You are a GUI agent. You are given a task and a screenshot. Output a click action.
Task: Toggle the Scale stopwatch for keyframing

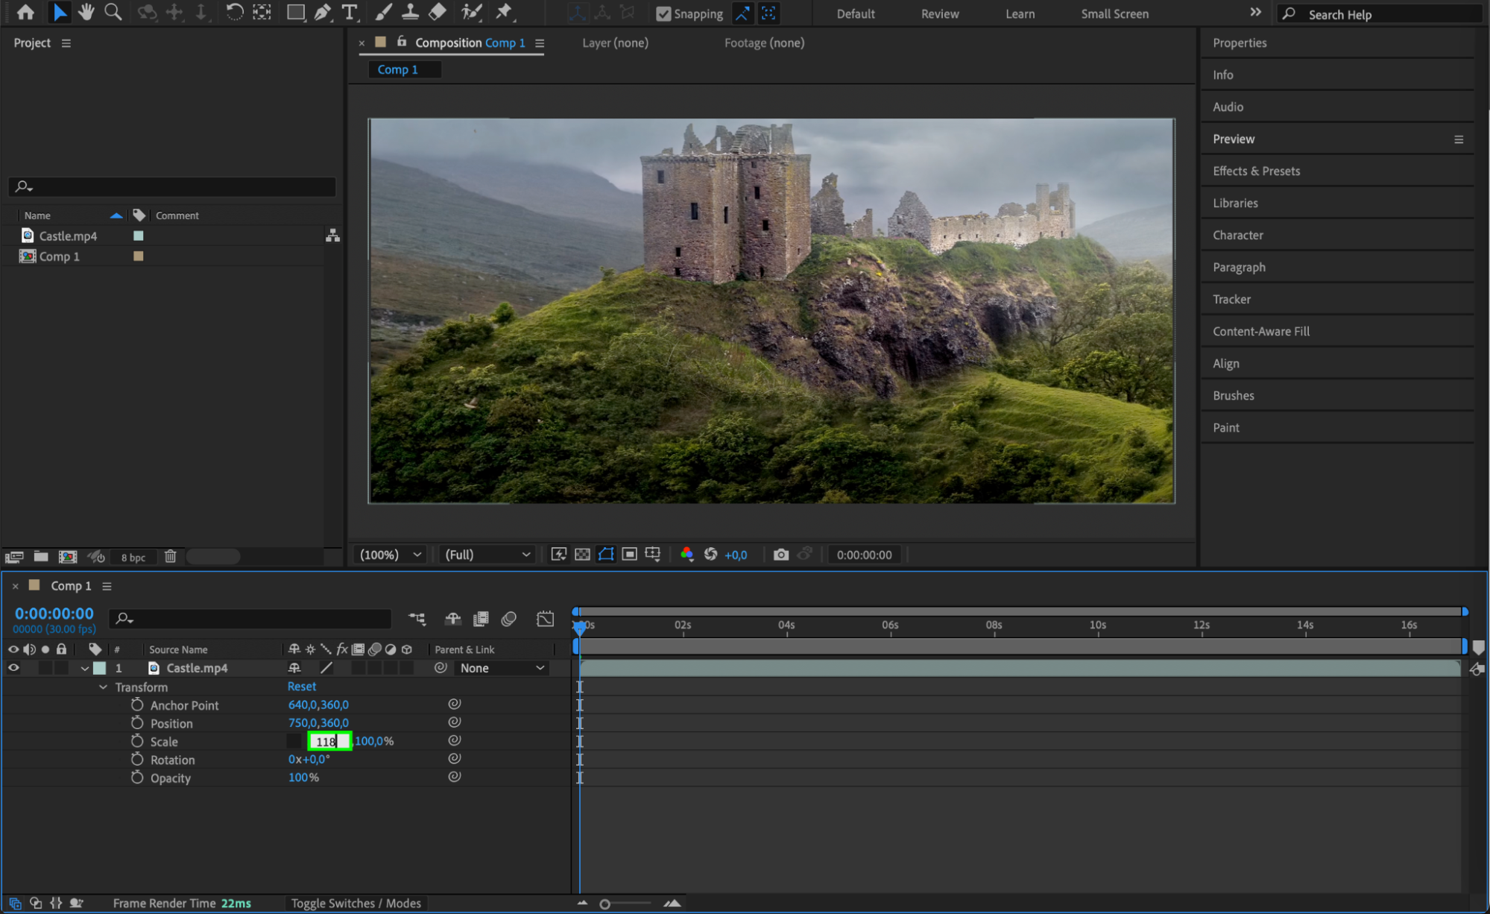(x=137, y=741)
